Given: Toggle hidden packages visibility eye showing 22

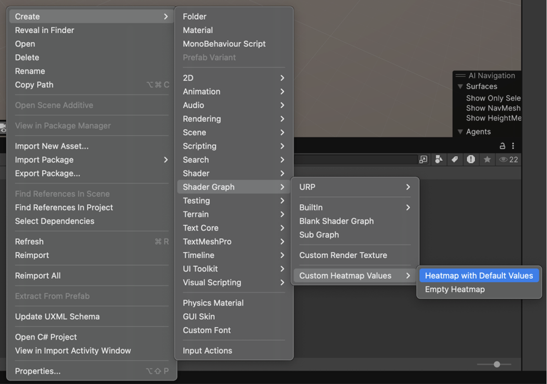Looking at the screenshot, I should pos(508,159).
